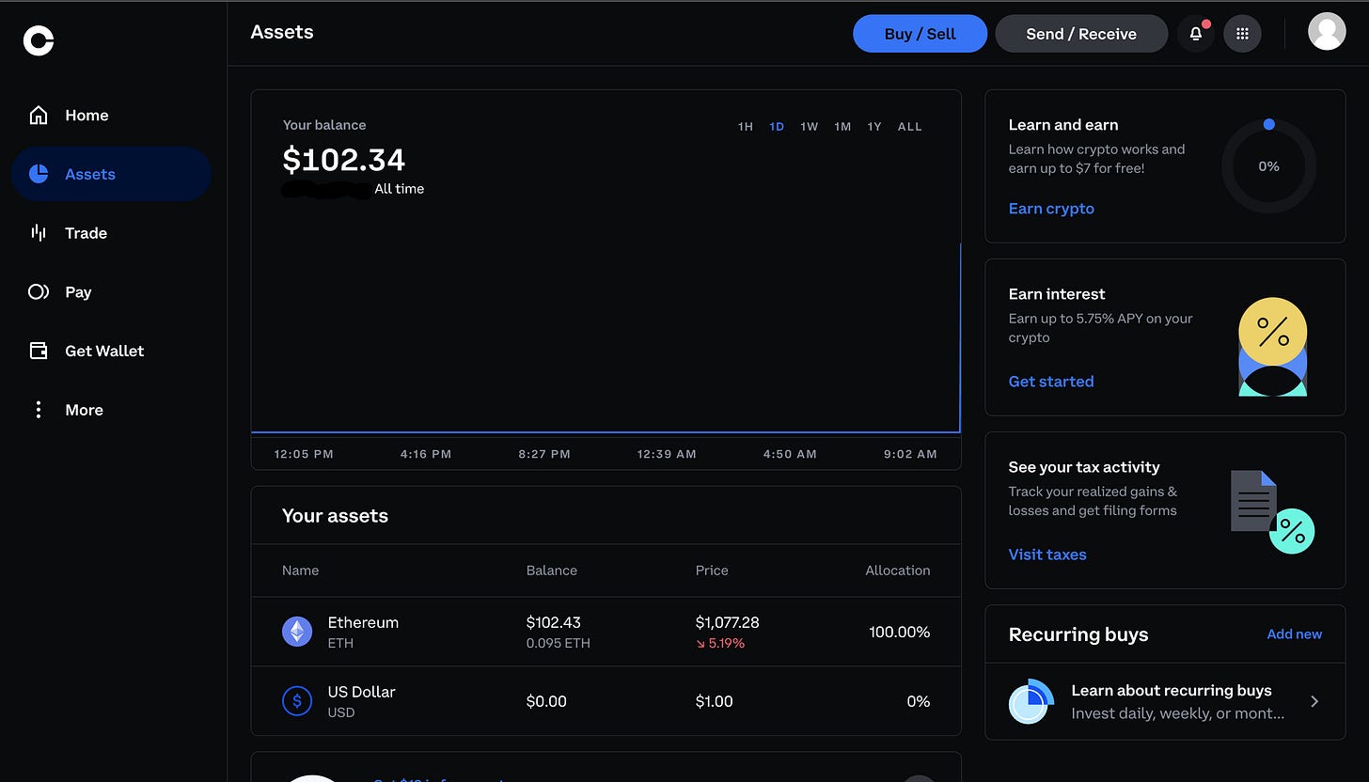Screen dimensions: 1369x782
Task: Sort by the Name column header
Action: (x=300, y=571)
